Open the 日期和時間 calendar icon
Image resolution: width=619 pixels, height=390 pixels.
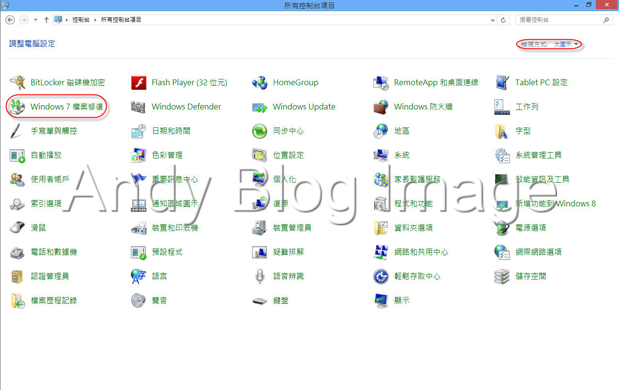139,131
